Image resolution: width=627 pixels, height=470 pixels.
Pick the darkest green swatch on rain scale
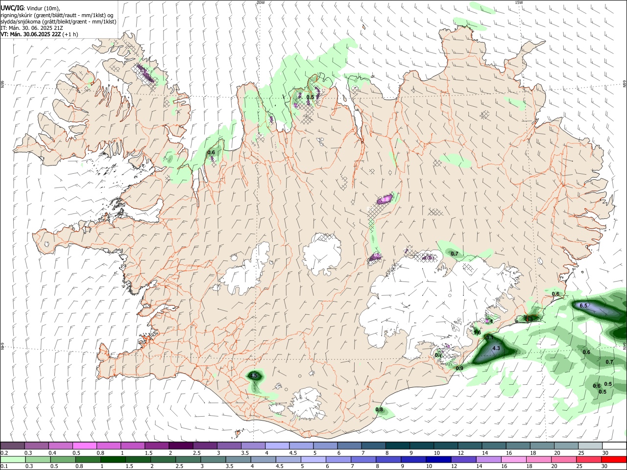tap(113, 459)
